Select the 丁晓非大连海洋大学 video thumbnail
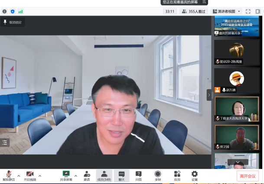This screenshot has width=264, height=184. 237,109
